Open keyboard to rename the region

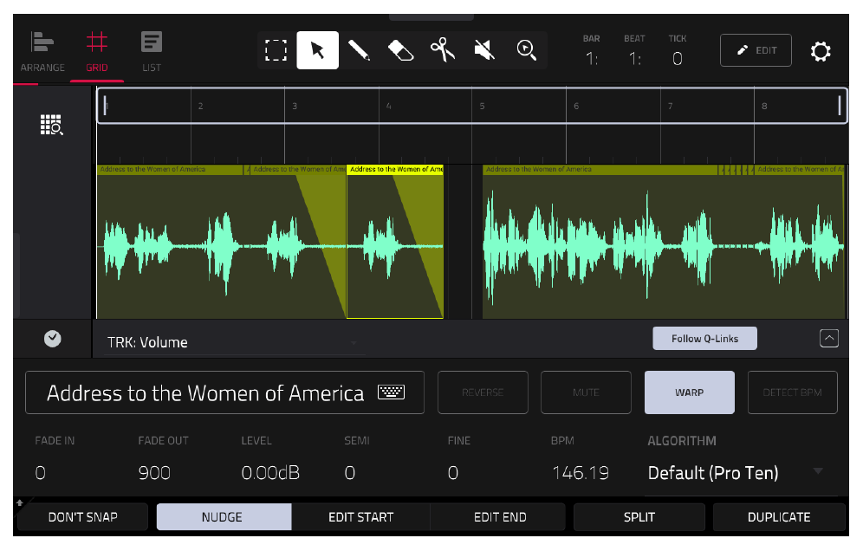pyautogui.click(x=392, y=392)
